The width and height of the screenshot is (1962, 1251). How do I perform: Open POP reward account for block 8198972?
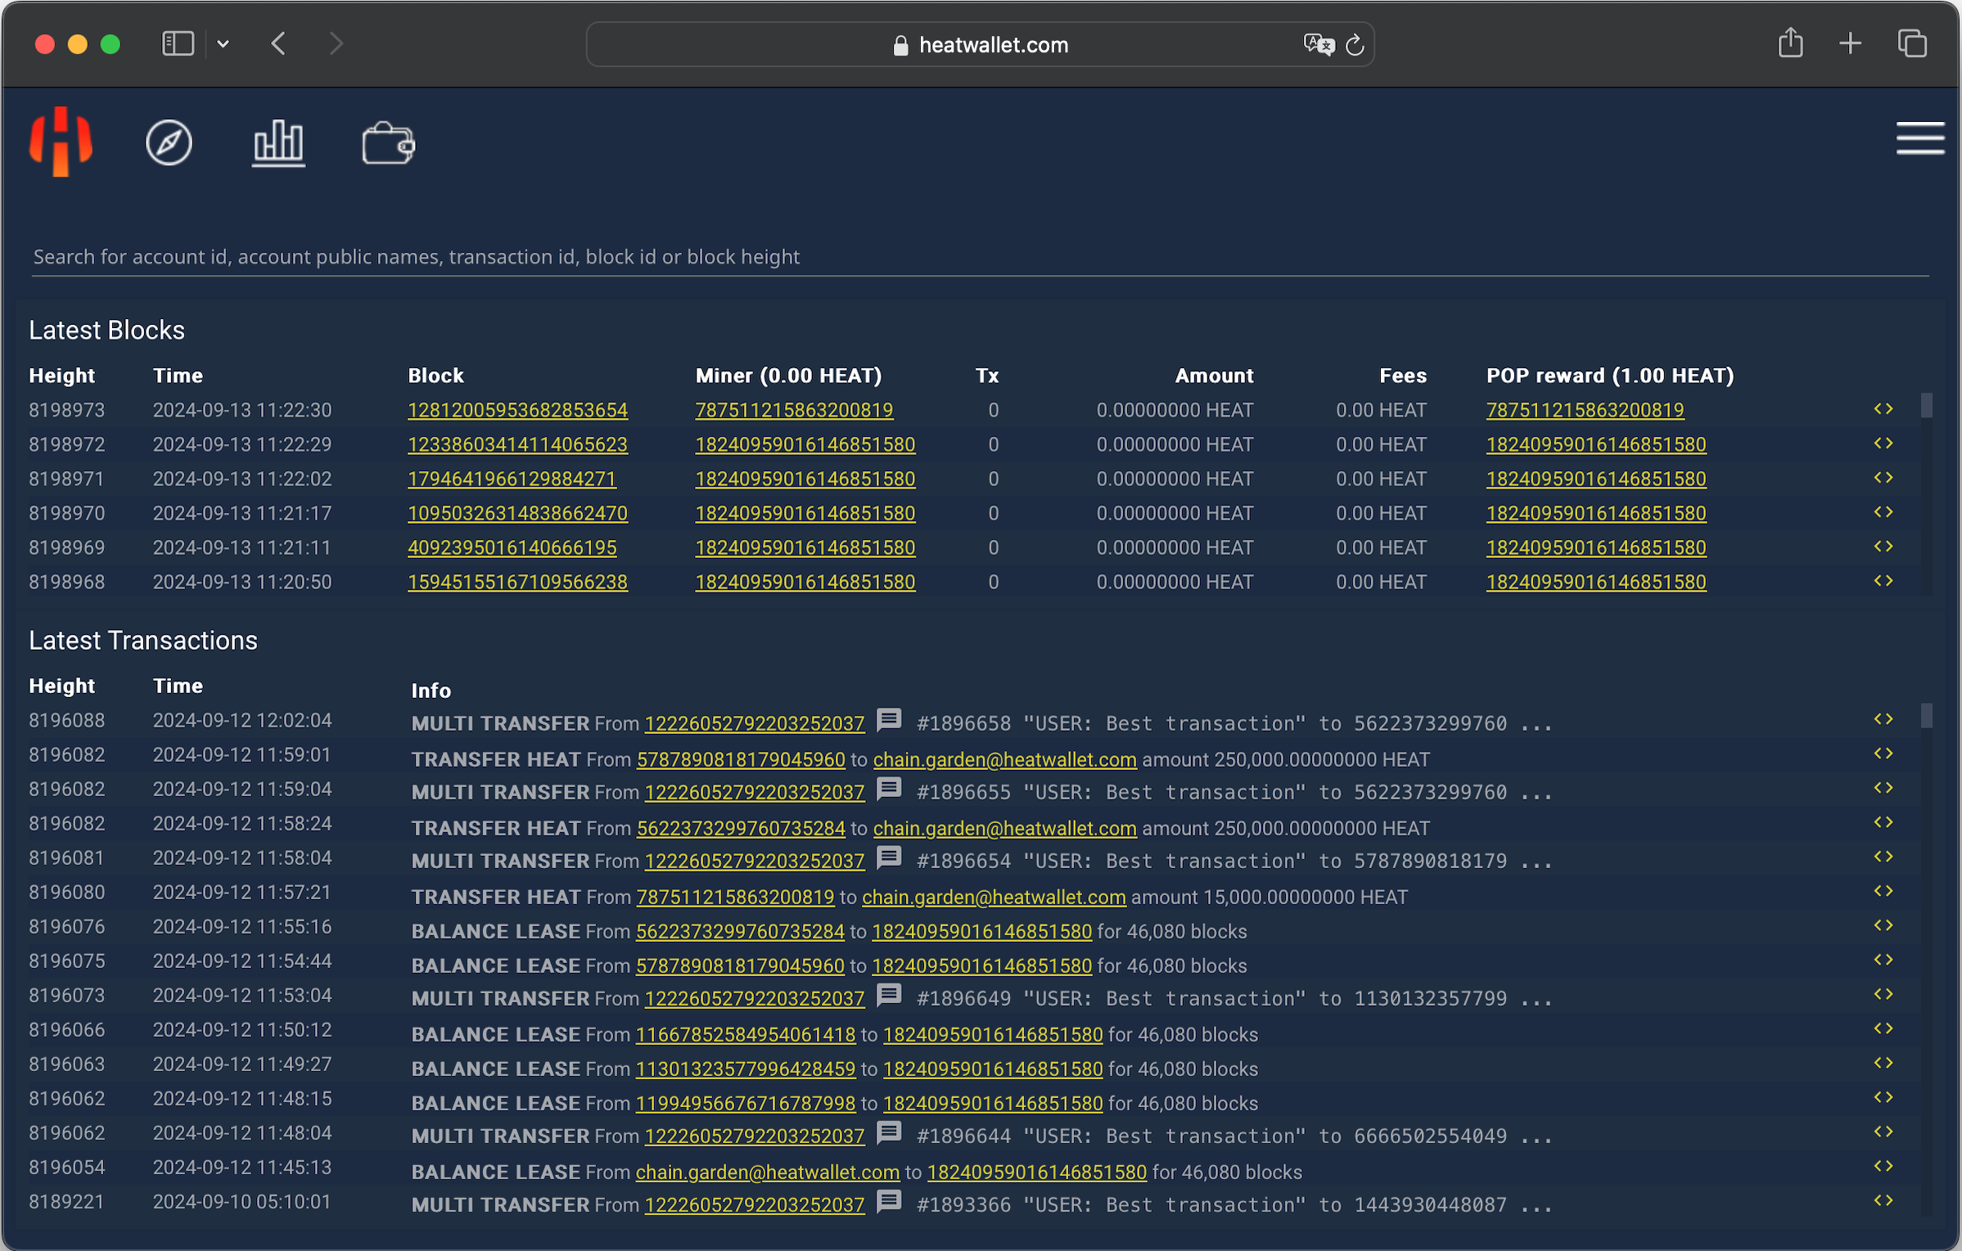point(1596,444)
